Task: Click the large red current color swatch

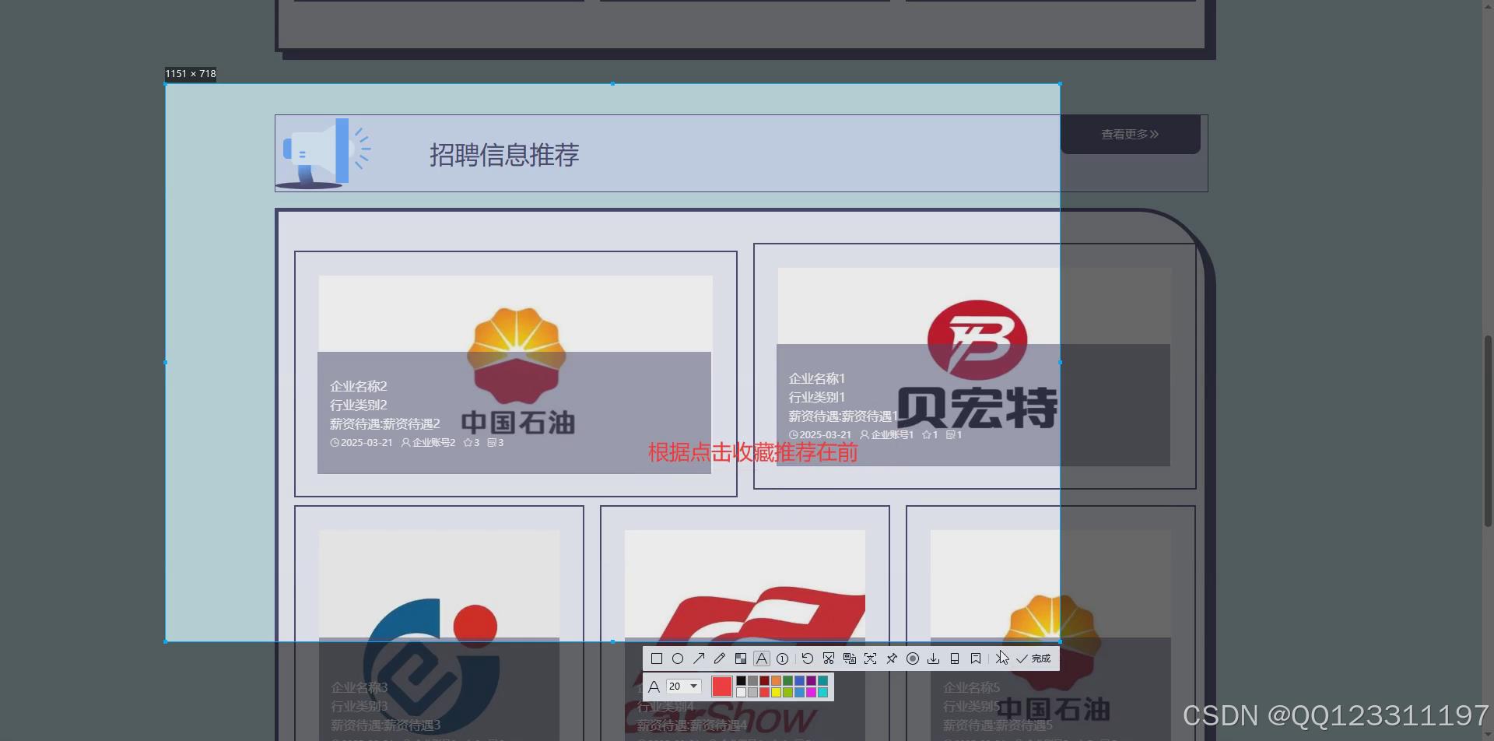Action: (722, 687)
